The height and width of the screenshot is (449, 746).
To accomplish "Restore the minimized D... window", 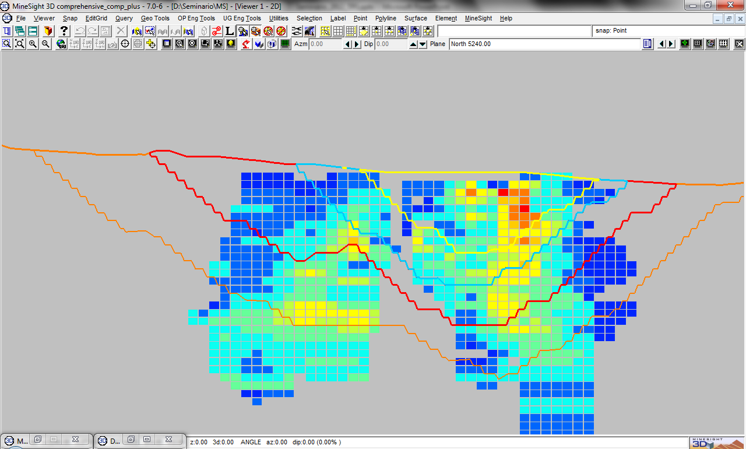I will pyautogui.click(x=131, y=440).
